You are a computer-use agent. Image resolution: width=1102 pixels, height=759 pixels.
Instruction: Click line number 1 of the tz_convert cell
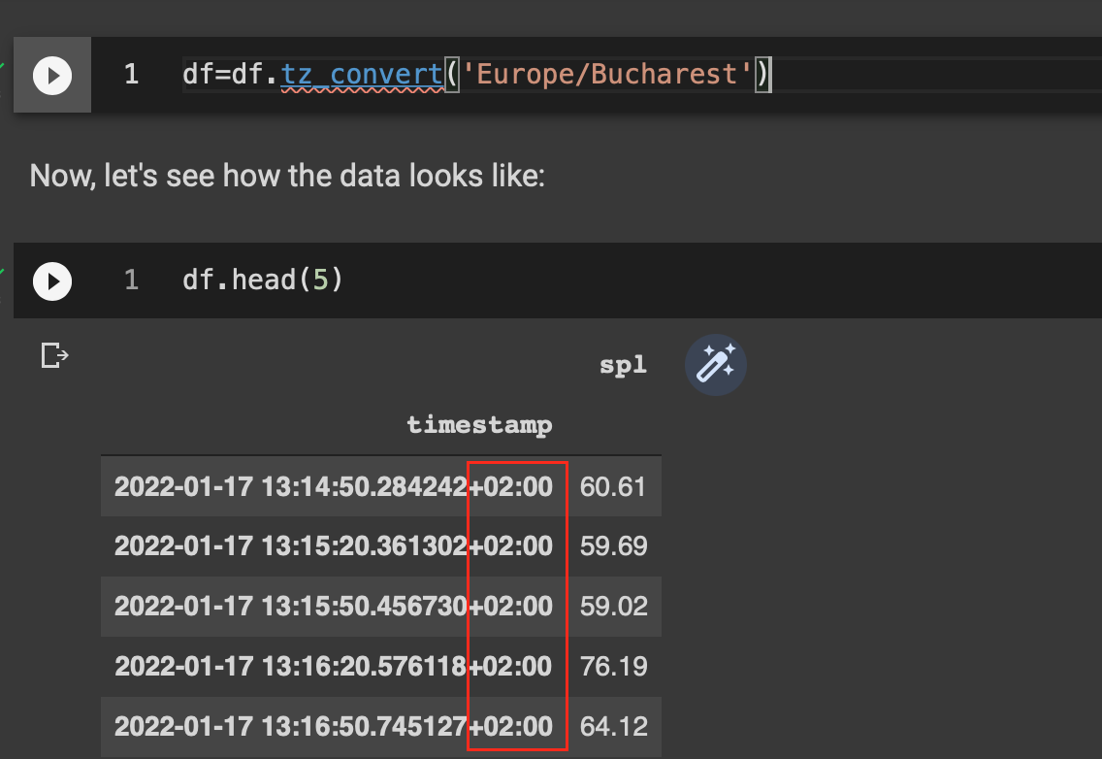[x=131, y=74]
